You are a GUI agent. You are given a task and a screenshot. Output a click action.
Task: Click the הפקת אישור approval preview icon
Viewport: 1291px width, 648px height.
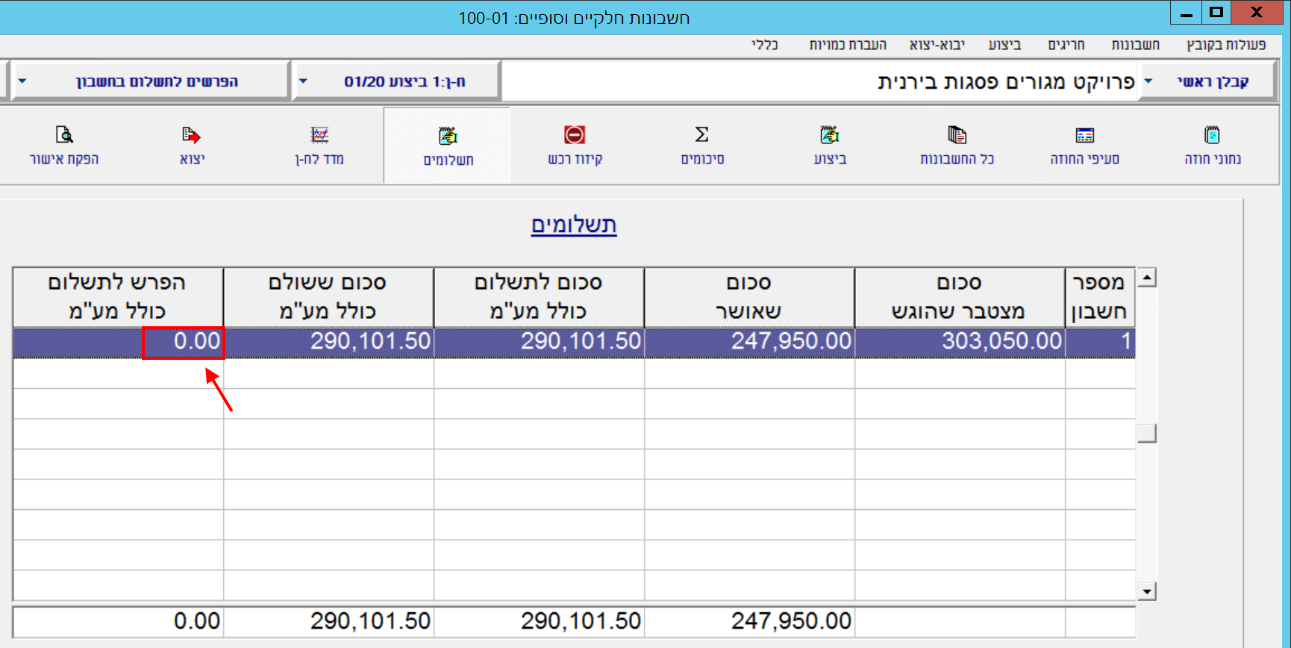click(64, 135)
